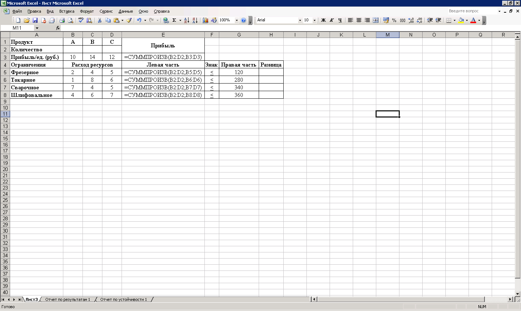Save the workbook with the floppy icon

(35, 20)
